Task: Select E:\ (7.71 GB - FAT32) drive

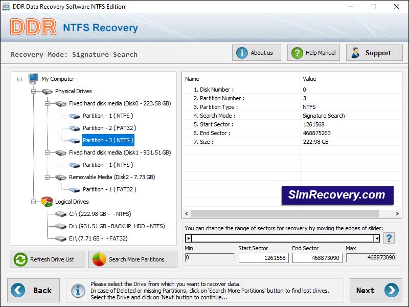Action: (x=98, y=238)
